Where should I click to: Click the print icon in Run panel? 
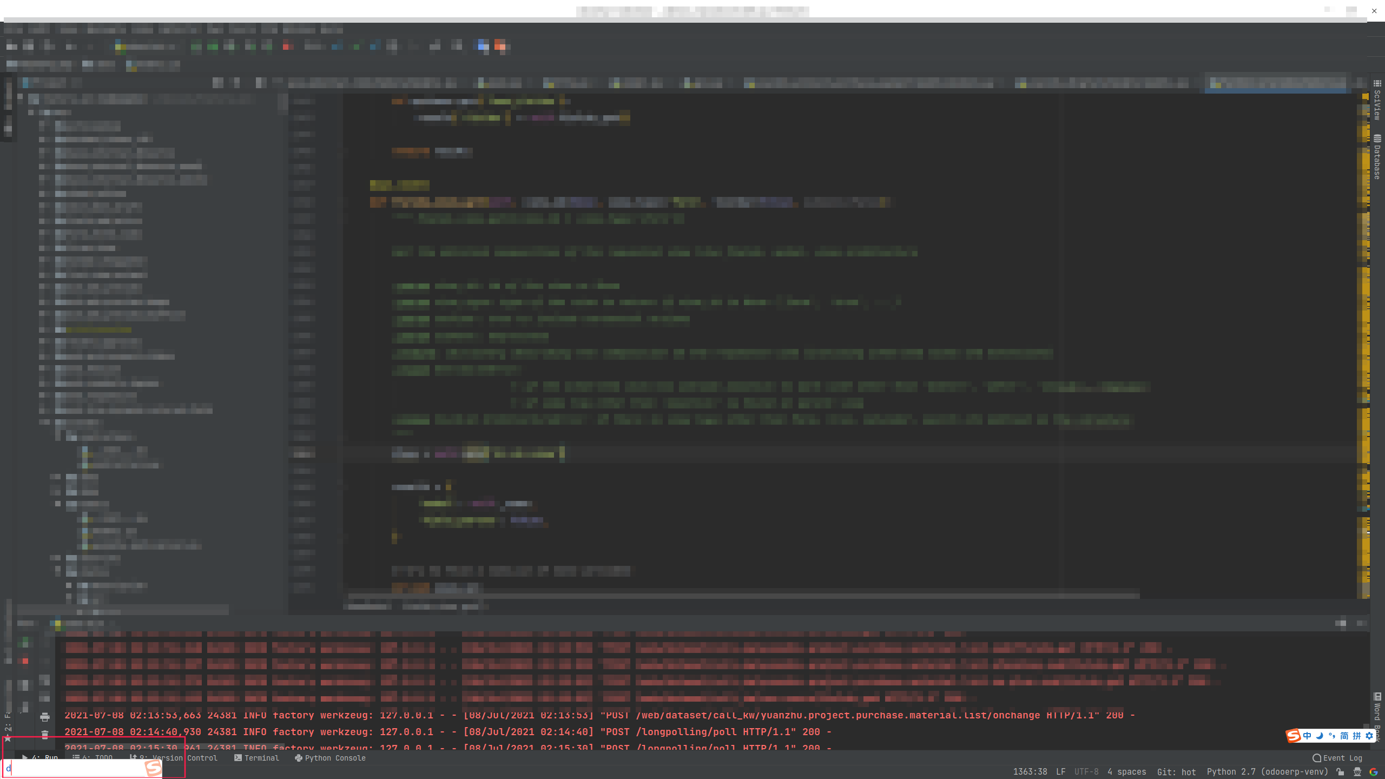click(x=45, y=717)
